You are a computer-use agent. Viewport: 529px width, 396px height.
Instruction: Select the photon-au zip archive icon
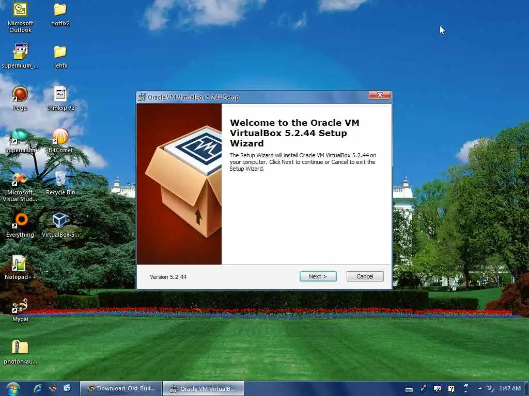[20, 353]
